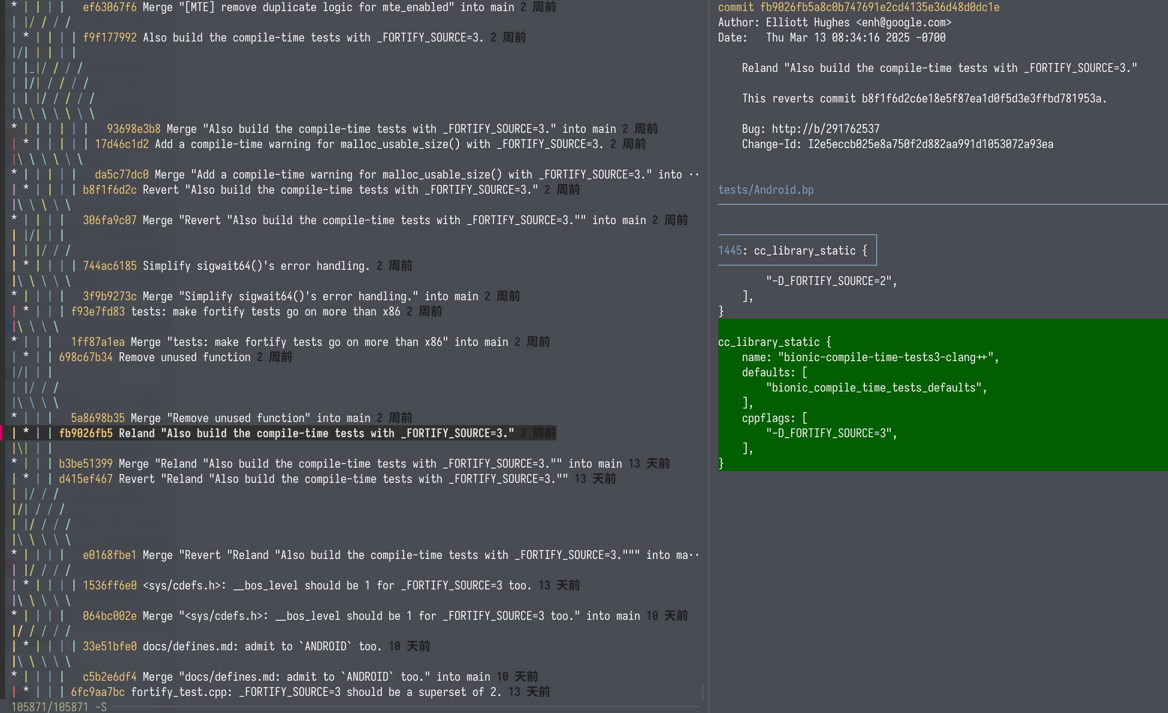Click the Date Thu Mar 13 line
This screenshot has width=1168, height=713.
tap(832, 37)
